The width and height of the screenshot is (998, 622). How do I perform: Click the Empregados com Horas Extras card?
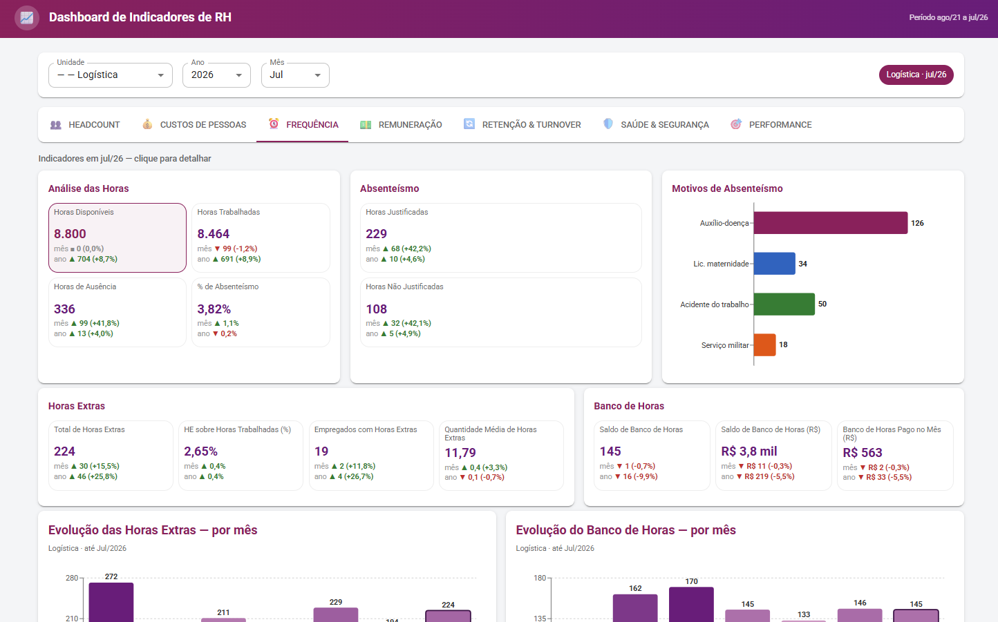pyautogui.click(x=371, y=456)
